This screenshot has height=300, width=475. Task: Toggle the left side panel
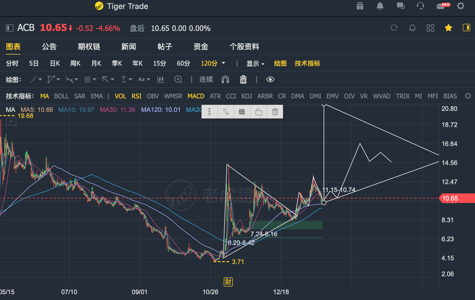(x=10, y=28)
